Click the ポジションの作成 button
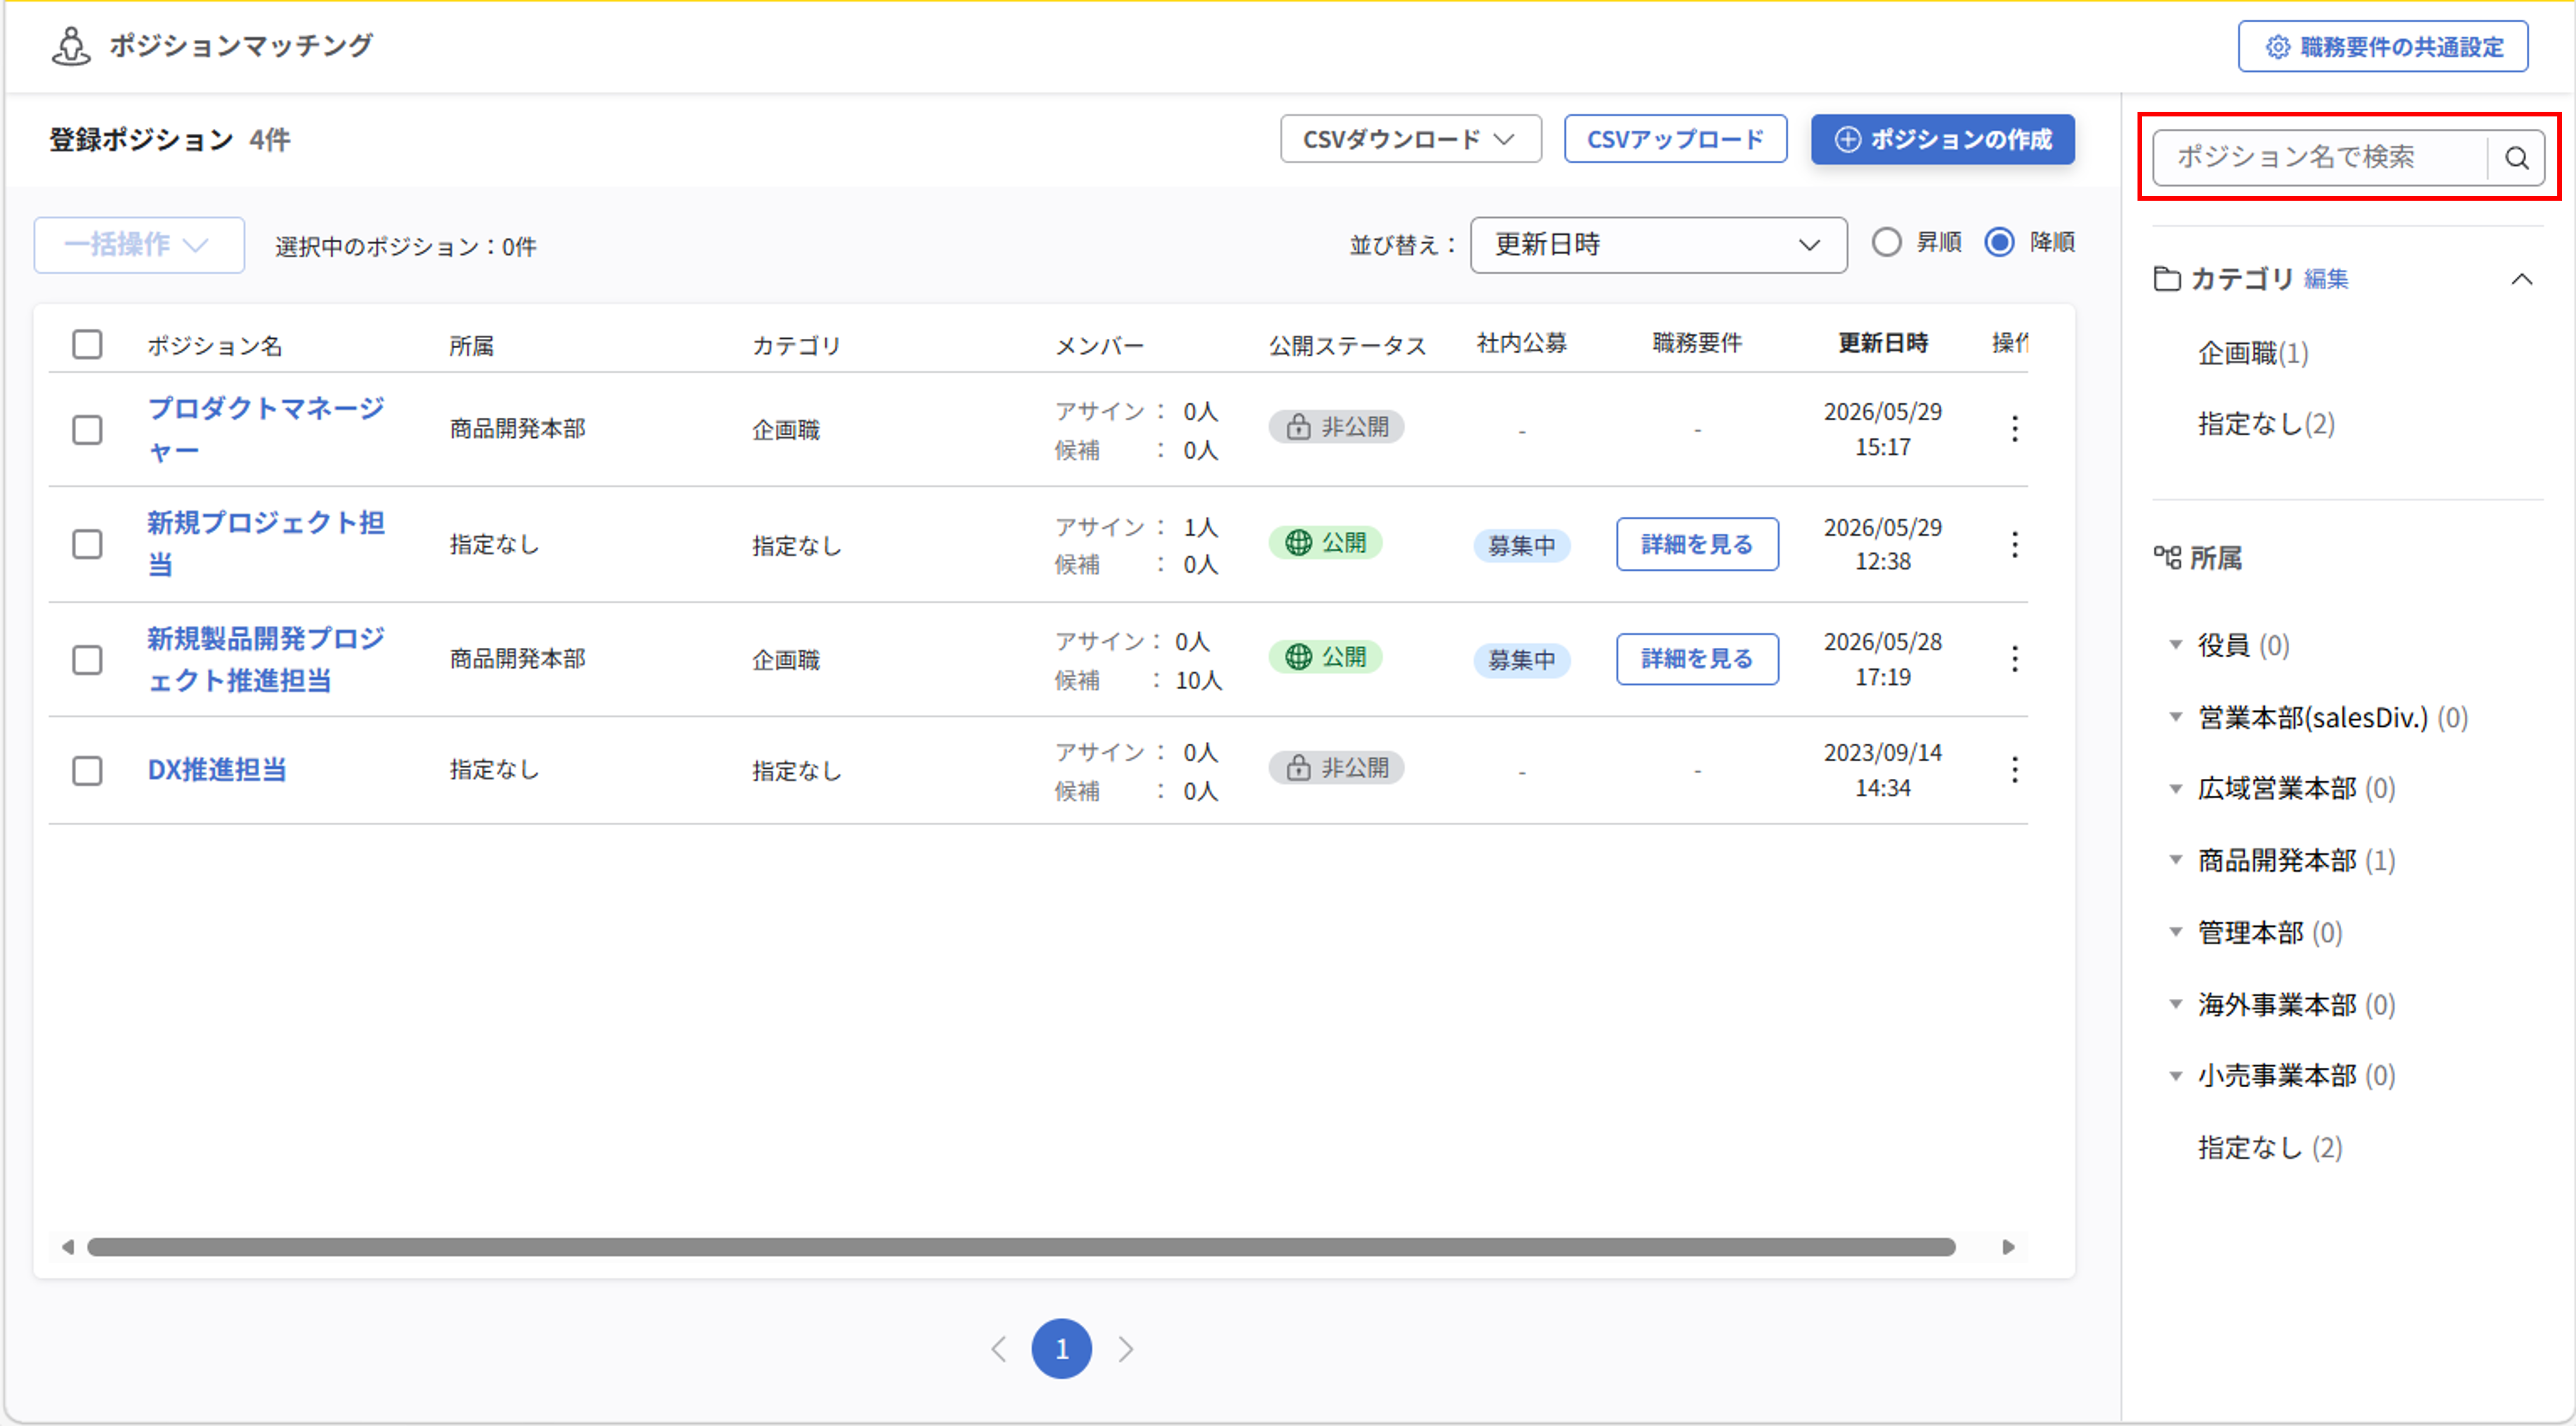Screen dimensions: 2576x1426 (x=1942, y=139)
